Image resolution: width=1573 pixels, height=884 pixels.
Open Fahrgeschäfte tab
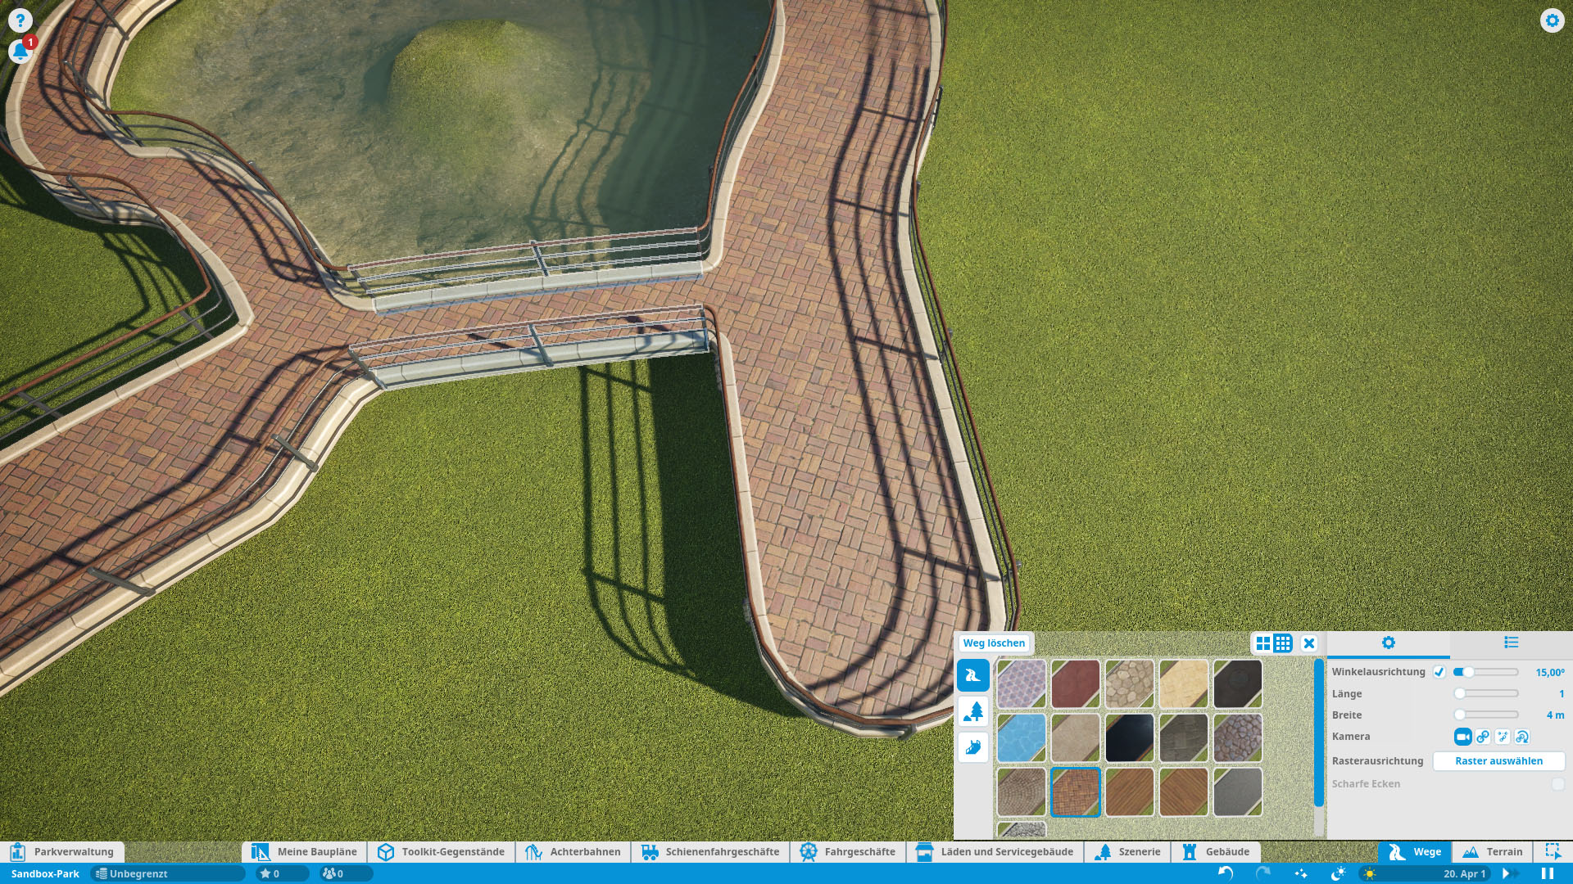(x=848, y=852)
